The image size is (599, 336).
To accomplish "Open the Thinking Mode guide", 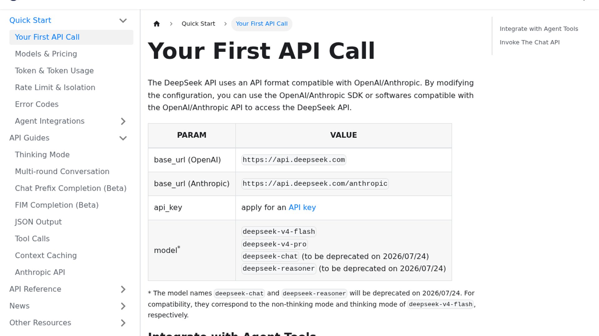I will pyautogui.click(x=42, y=155).
